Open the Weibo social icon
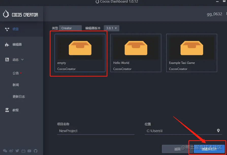 pos(11,151)
